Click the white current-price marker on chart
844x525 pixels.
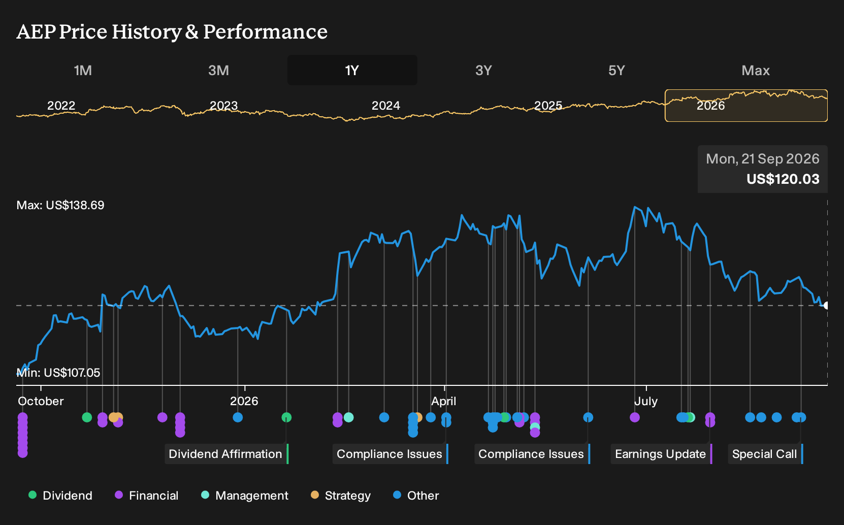pyautogui.click(x=827, y=306)
